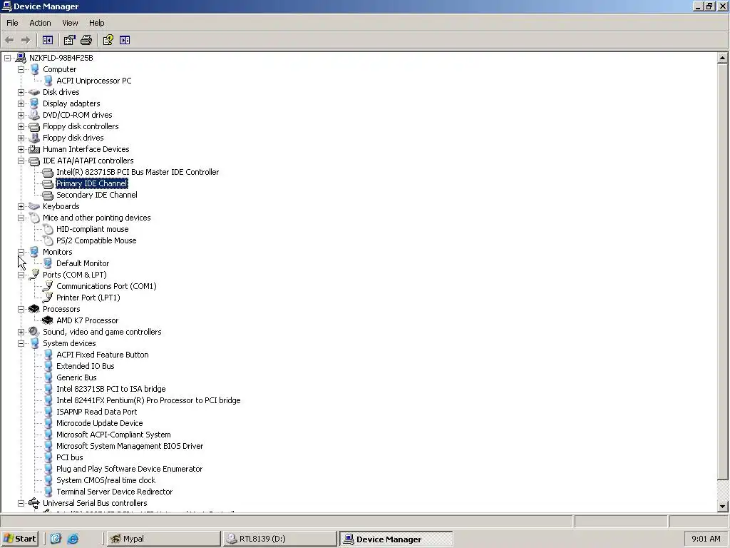
Task: Select Terminal Server Device Redirector
Action: pyautogui.click(x=115, y=492)
